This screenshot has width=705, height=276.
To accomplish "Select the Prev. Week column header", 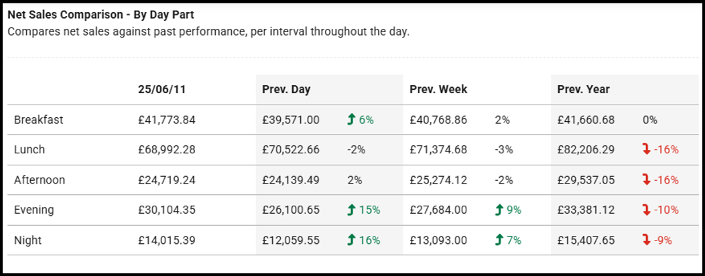I will coord(438,89).
